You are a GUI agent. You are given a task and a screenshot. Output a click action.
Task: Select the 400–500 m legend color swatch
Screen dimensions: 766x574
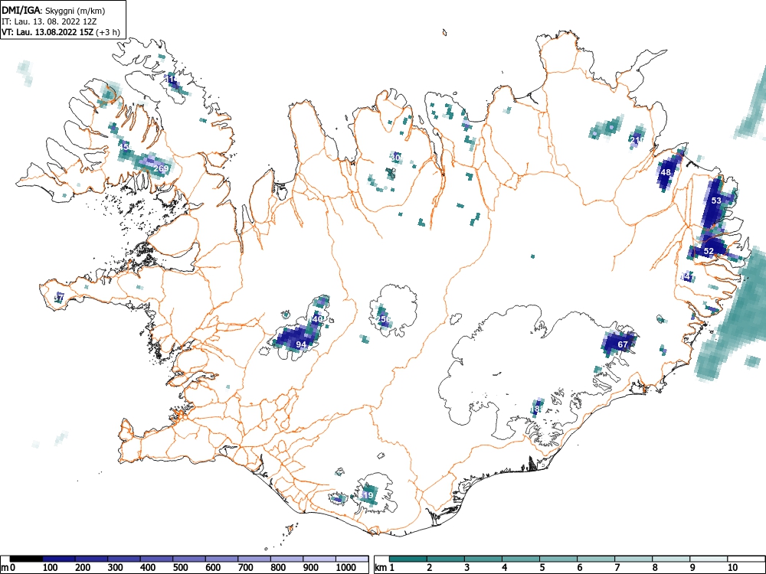(156, 559)
